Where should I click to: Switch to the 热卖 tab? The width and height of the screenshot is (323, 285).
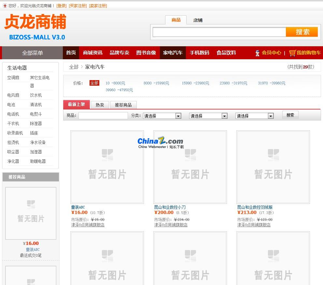point(100,105)
